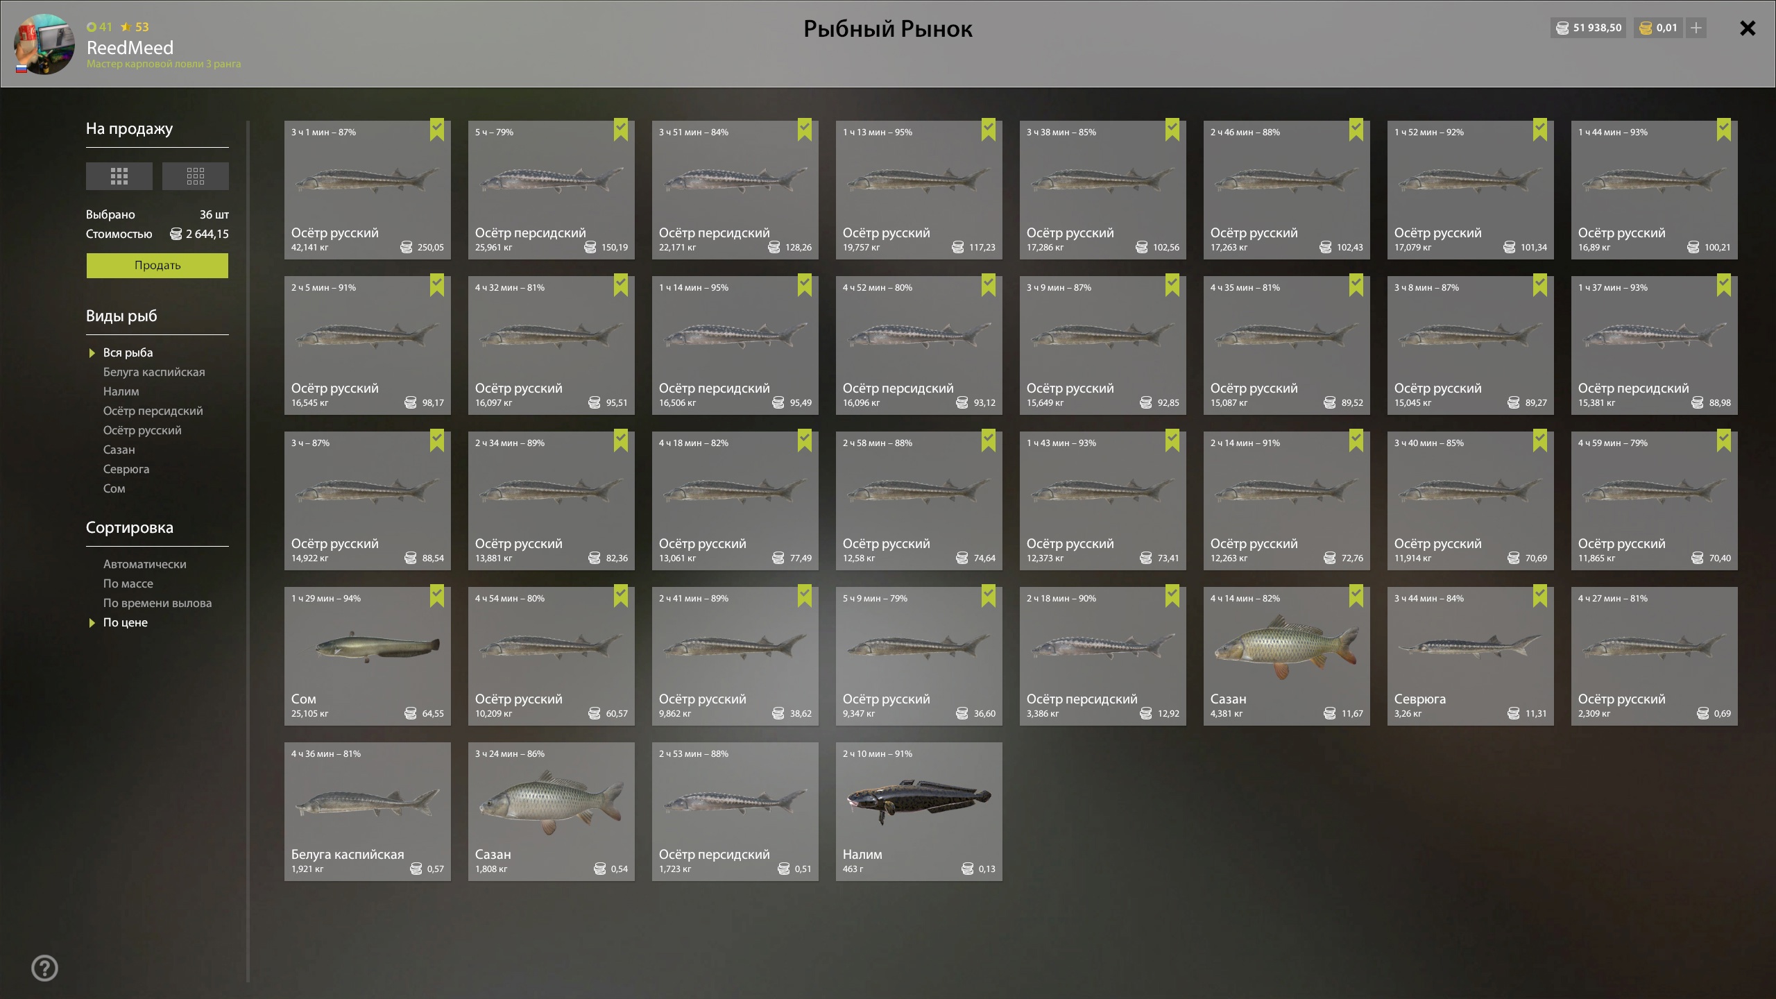Image resolution: width=1776 pixels, height=999 pixels.
Task: Filter fish list by Осётр персидский
Action: click(153, 411)
